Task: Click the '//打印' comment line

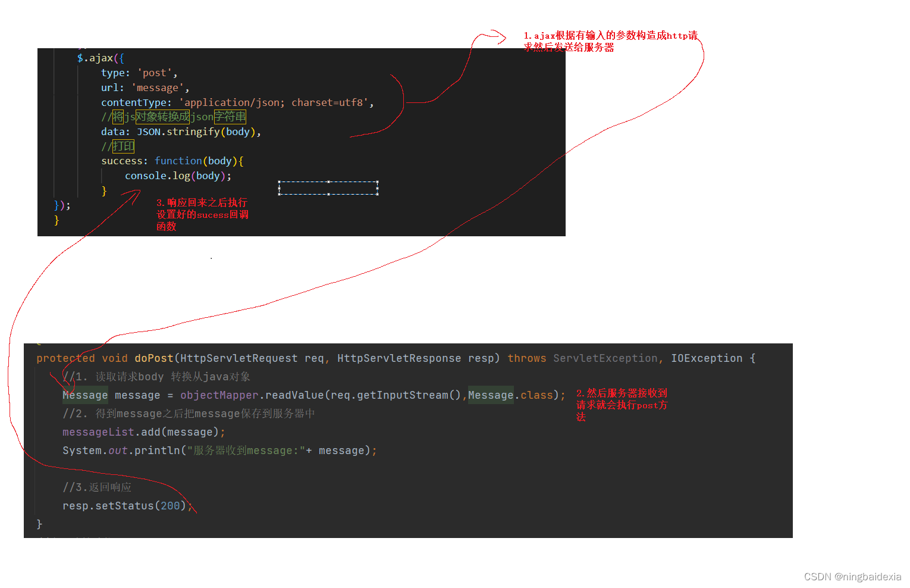Action: [118, 146]
